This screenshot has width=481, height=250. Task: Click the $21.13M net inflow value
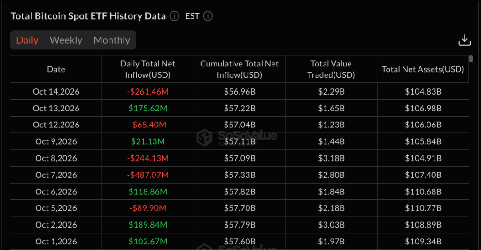(x=148, y=141)
